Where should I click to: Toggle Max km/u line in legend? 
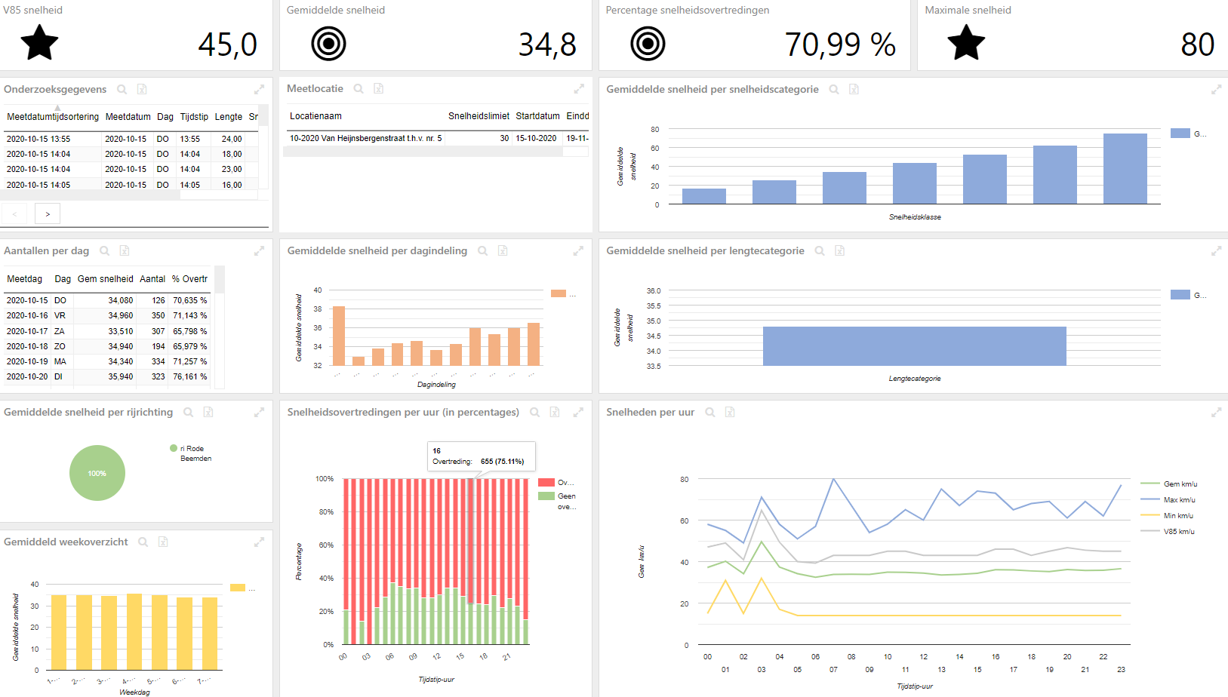click(x=1168, y=499)
